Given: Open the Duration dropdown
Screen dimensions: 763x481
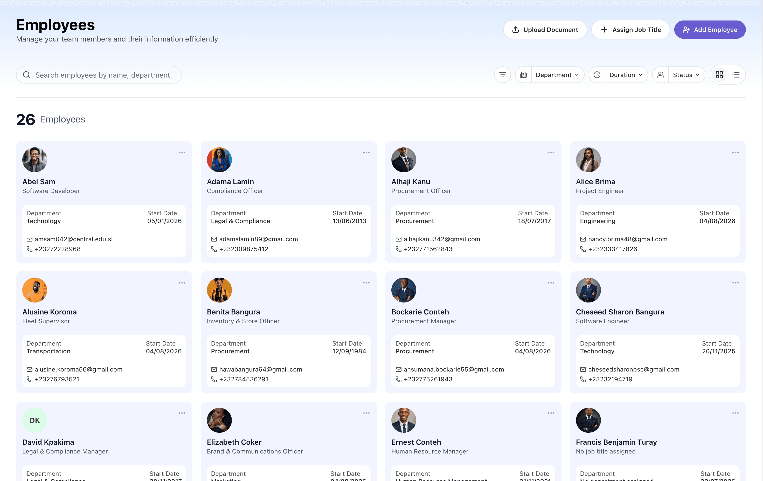Looking at the screenshot, I should tap(626, 75).
